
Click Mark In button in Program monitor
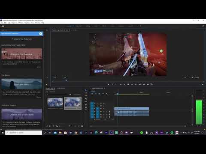pyautogui.click(x=112, y=84)
